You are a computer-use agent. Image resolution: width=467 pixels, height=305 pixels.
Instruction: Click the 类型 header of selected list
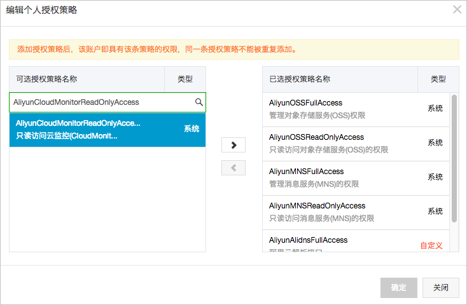tap(438, 79)
